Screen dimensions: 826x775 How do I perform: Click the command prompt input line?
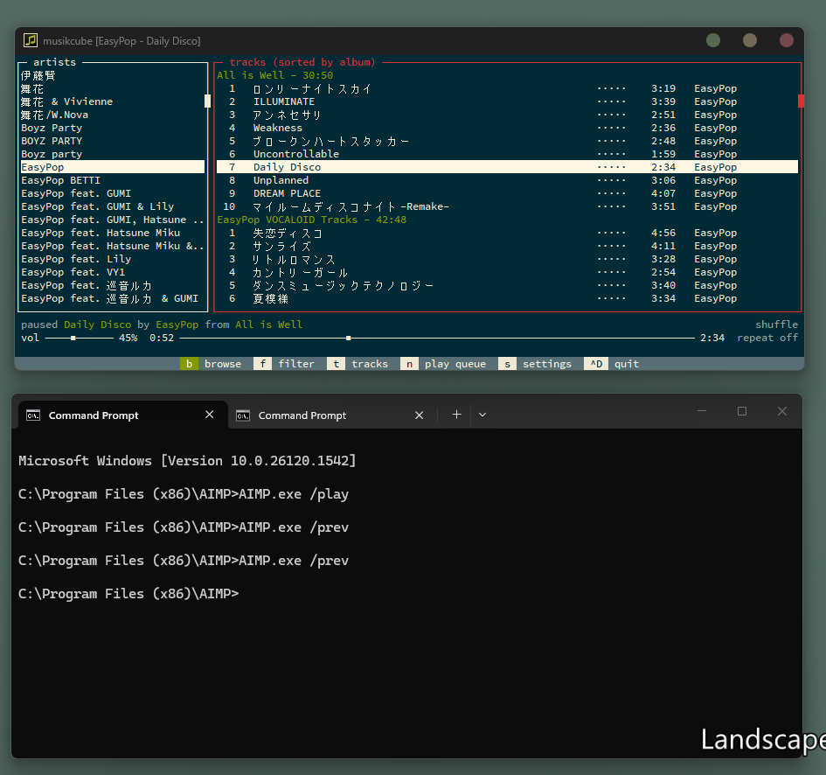(x=128, y=594)
